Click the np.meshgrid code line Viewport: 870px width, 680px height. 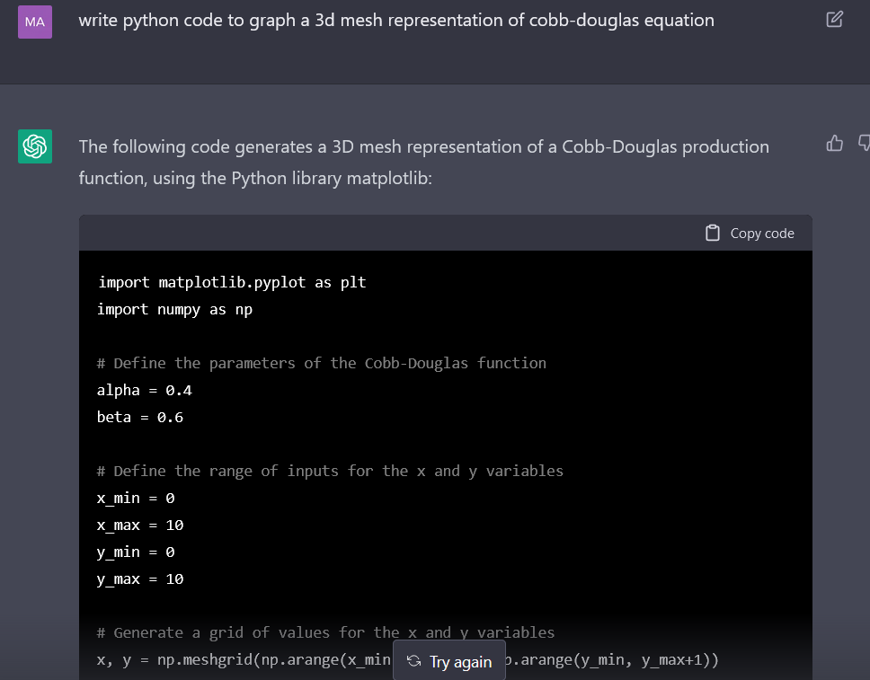(x=408, y=660)
